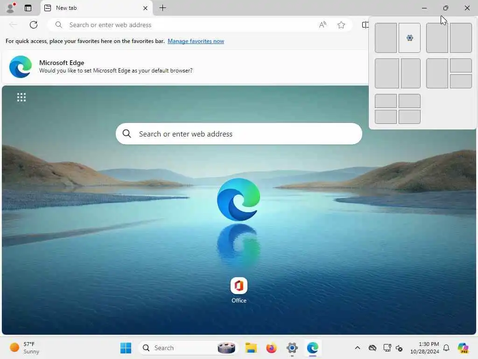Select tall left zone of three-zone snap layout
Viewport: 478px width, 359px height.
click(x=437, y=73)
